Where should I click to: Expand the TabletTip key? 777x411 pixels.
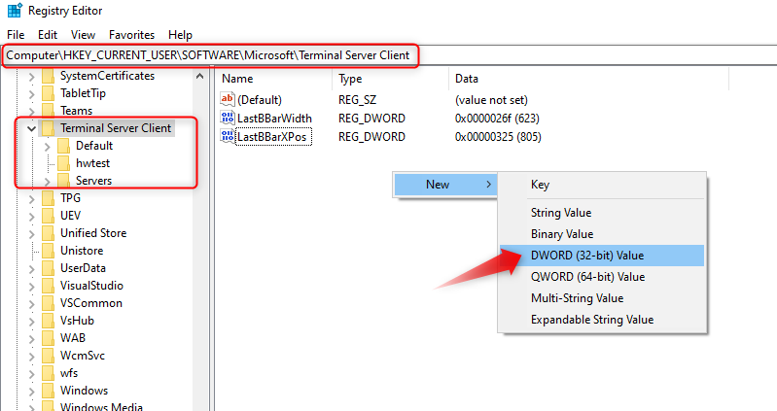tap(32, 94)
